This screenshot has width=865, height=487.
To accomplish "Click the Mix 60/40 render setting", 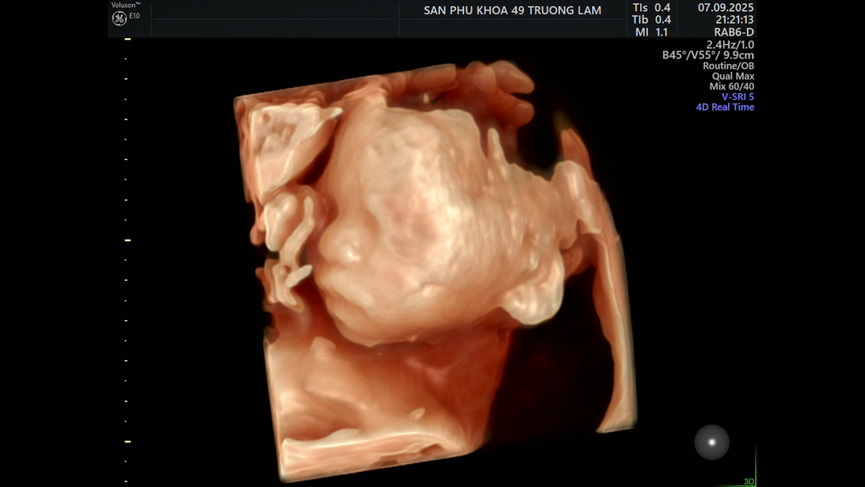I will click(732, 86).
